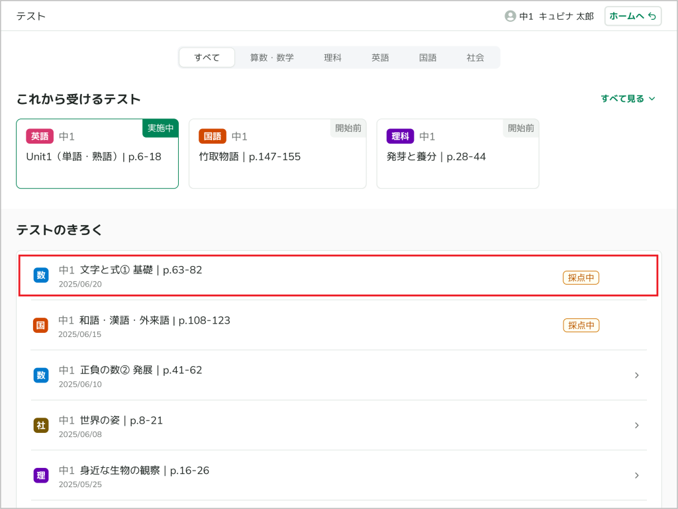Click 採点中 badge on 和語・漢語・外来語 row
Viewport: 678px width, 509px height.
[x=581, y=326]
